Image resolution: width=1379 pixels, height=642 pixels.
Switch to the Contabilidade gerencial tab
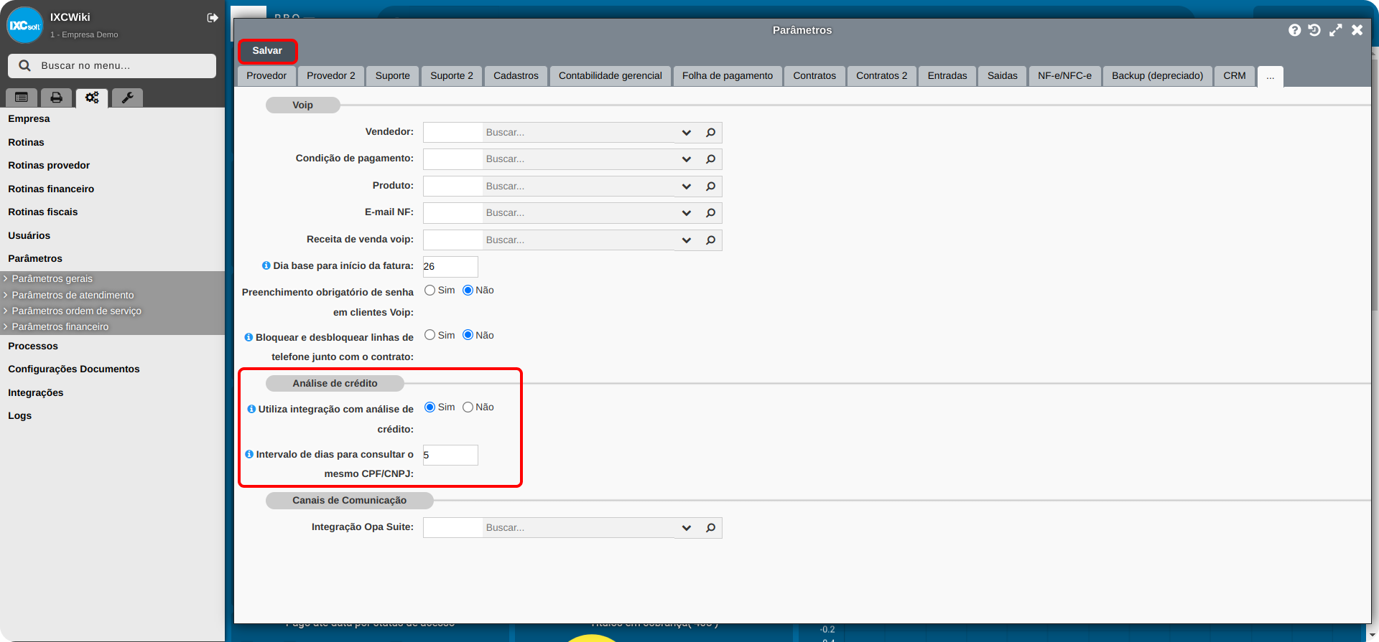610,76
